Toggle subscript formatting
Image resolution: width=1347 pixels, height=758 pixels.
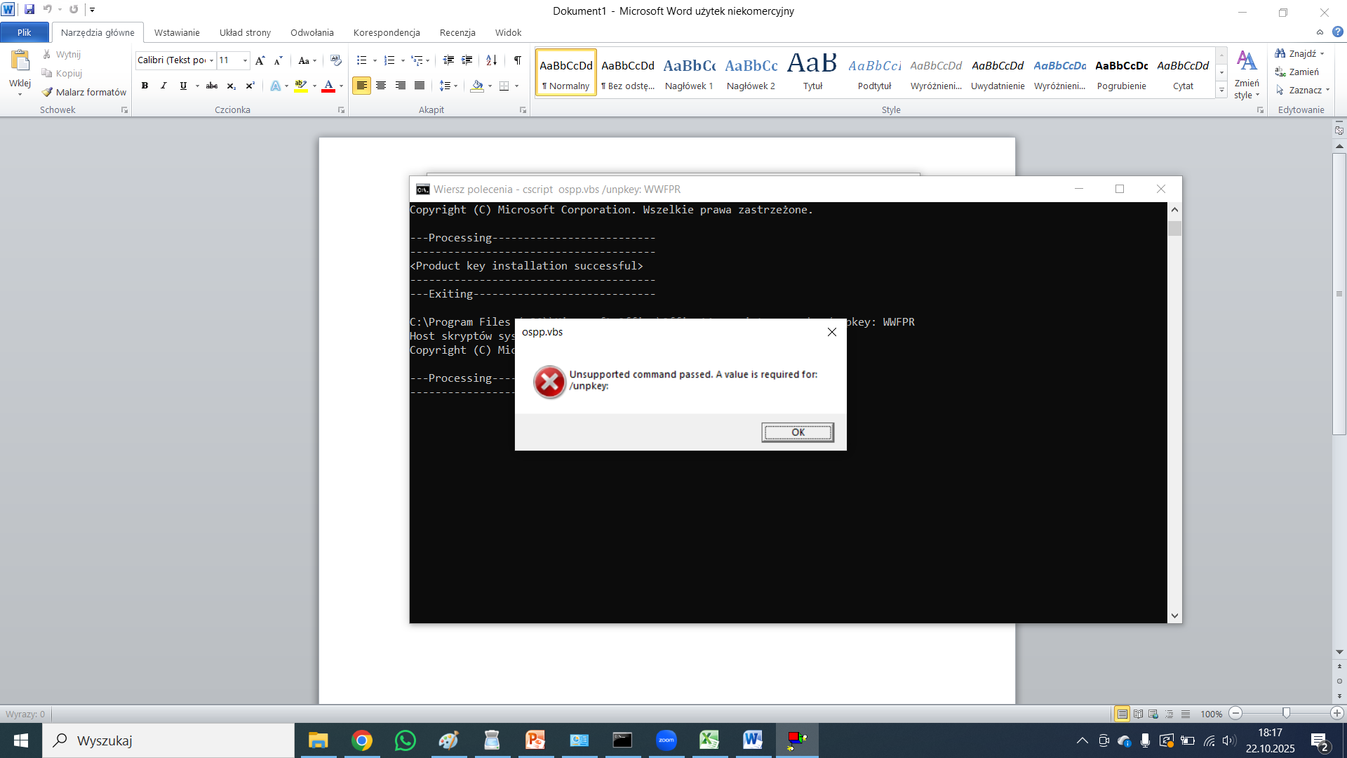pos(231,86)
